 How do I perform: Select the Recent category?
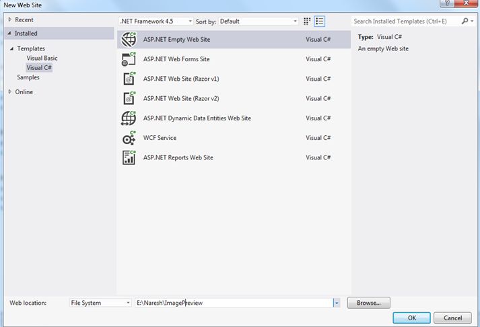pos(24,20)
